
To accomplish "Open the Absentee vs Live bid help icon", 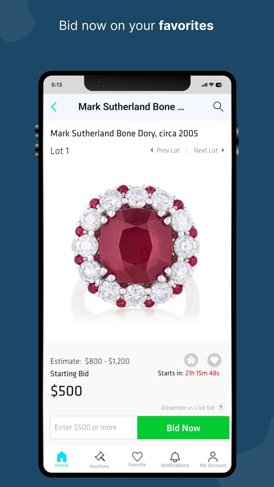I will pos(221,407).
